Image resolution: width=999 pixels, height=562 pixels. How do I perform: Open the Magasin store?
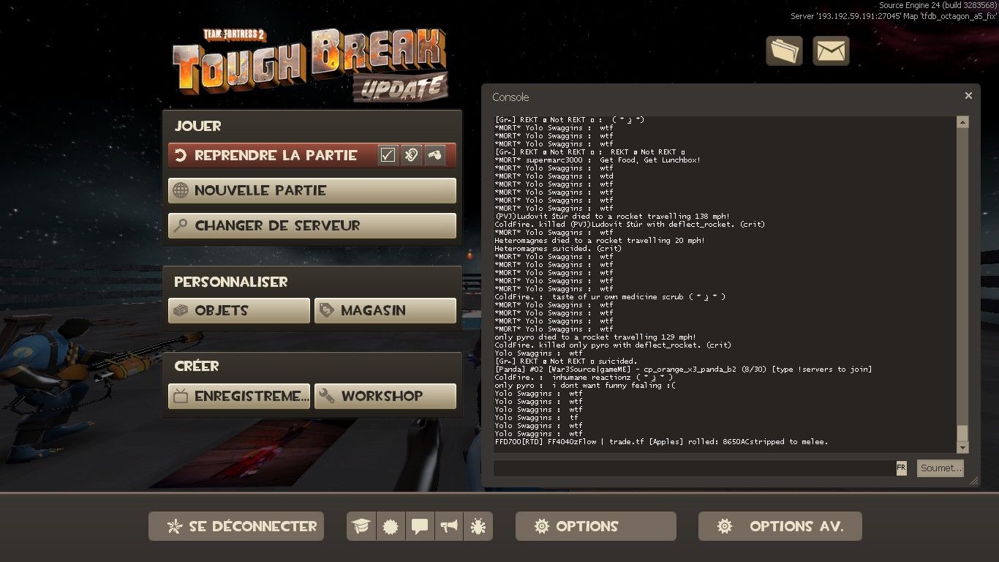pos(385,310)
